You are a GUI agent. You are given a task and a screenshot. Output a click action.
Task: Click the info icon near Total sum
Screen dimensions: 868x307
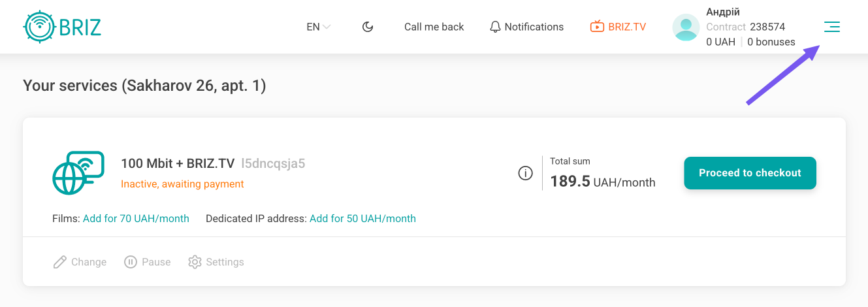(525, 173)
